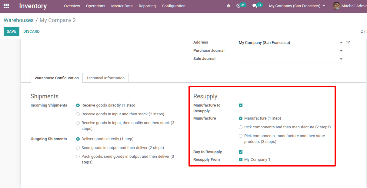Uncheck Resupply From My Company 1
This screenshot has height=188, width=367.
pyautogui.click(x=241, y=160)
